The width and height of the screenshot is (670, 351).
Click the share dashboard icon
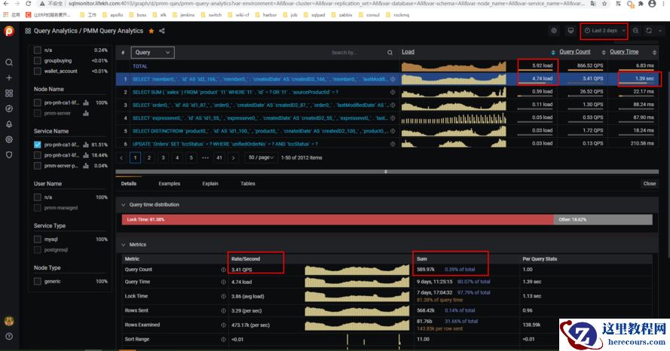click(x=162, y=31)
